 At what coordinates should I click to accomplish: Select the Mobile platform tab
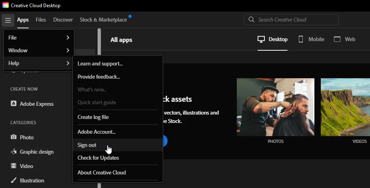click(311, 40)
